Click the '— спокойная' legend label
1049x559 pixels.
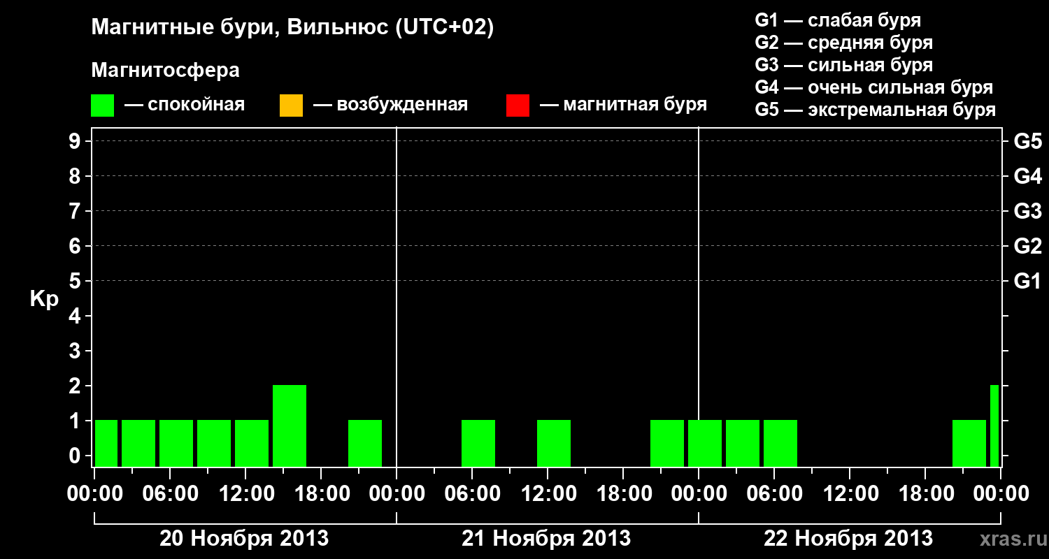[185, 105]
